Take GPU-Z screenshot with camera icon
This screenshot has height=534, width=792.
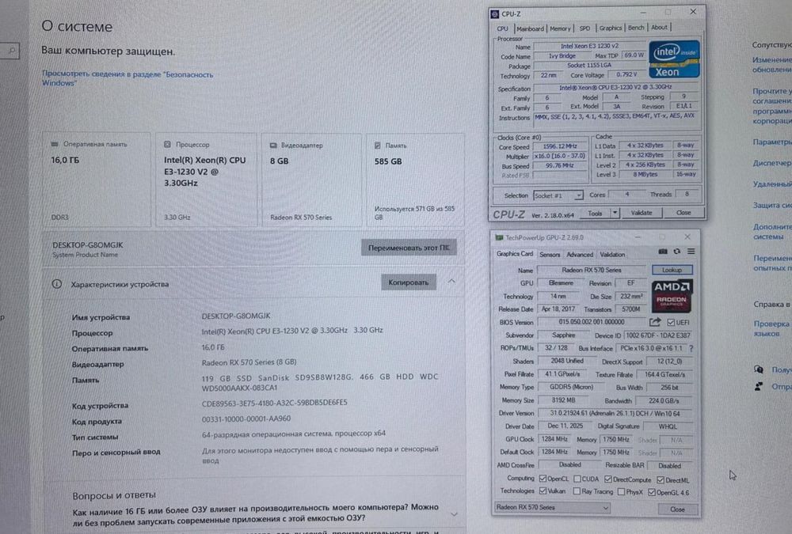click(x=663, y=252)
